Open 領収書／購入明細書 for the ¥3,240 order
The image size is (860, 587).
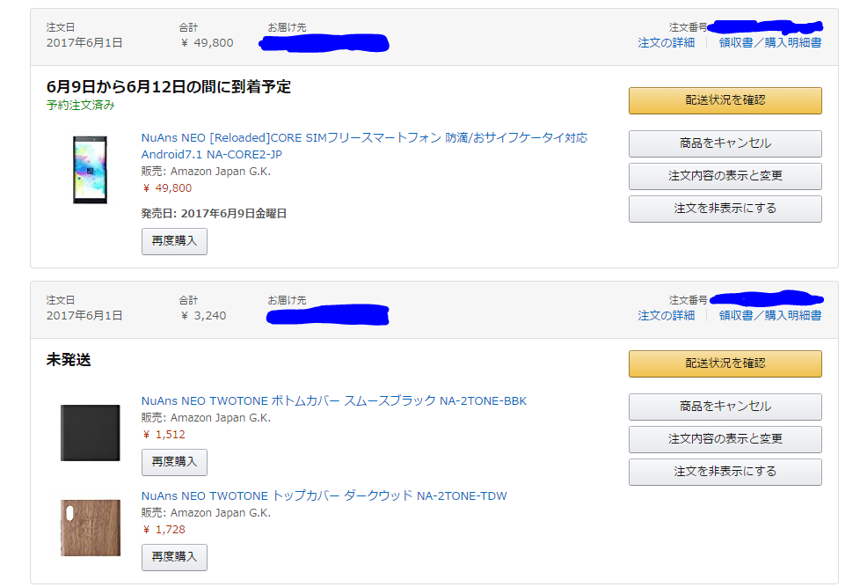770,315
